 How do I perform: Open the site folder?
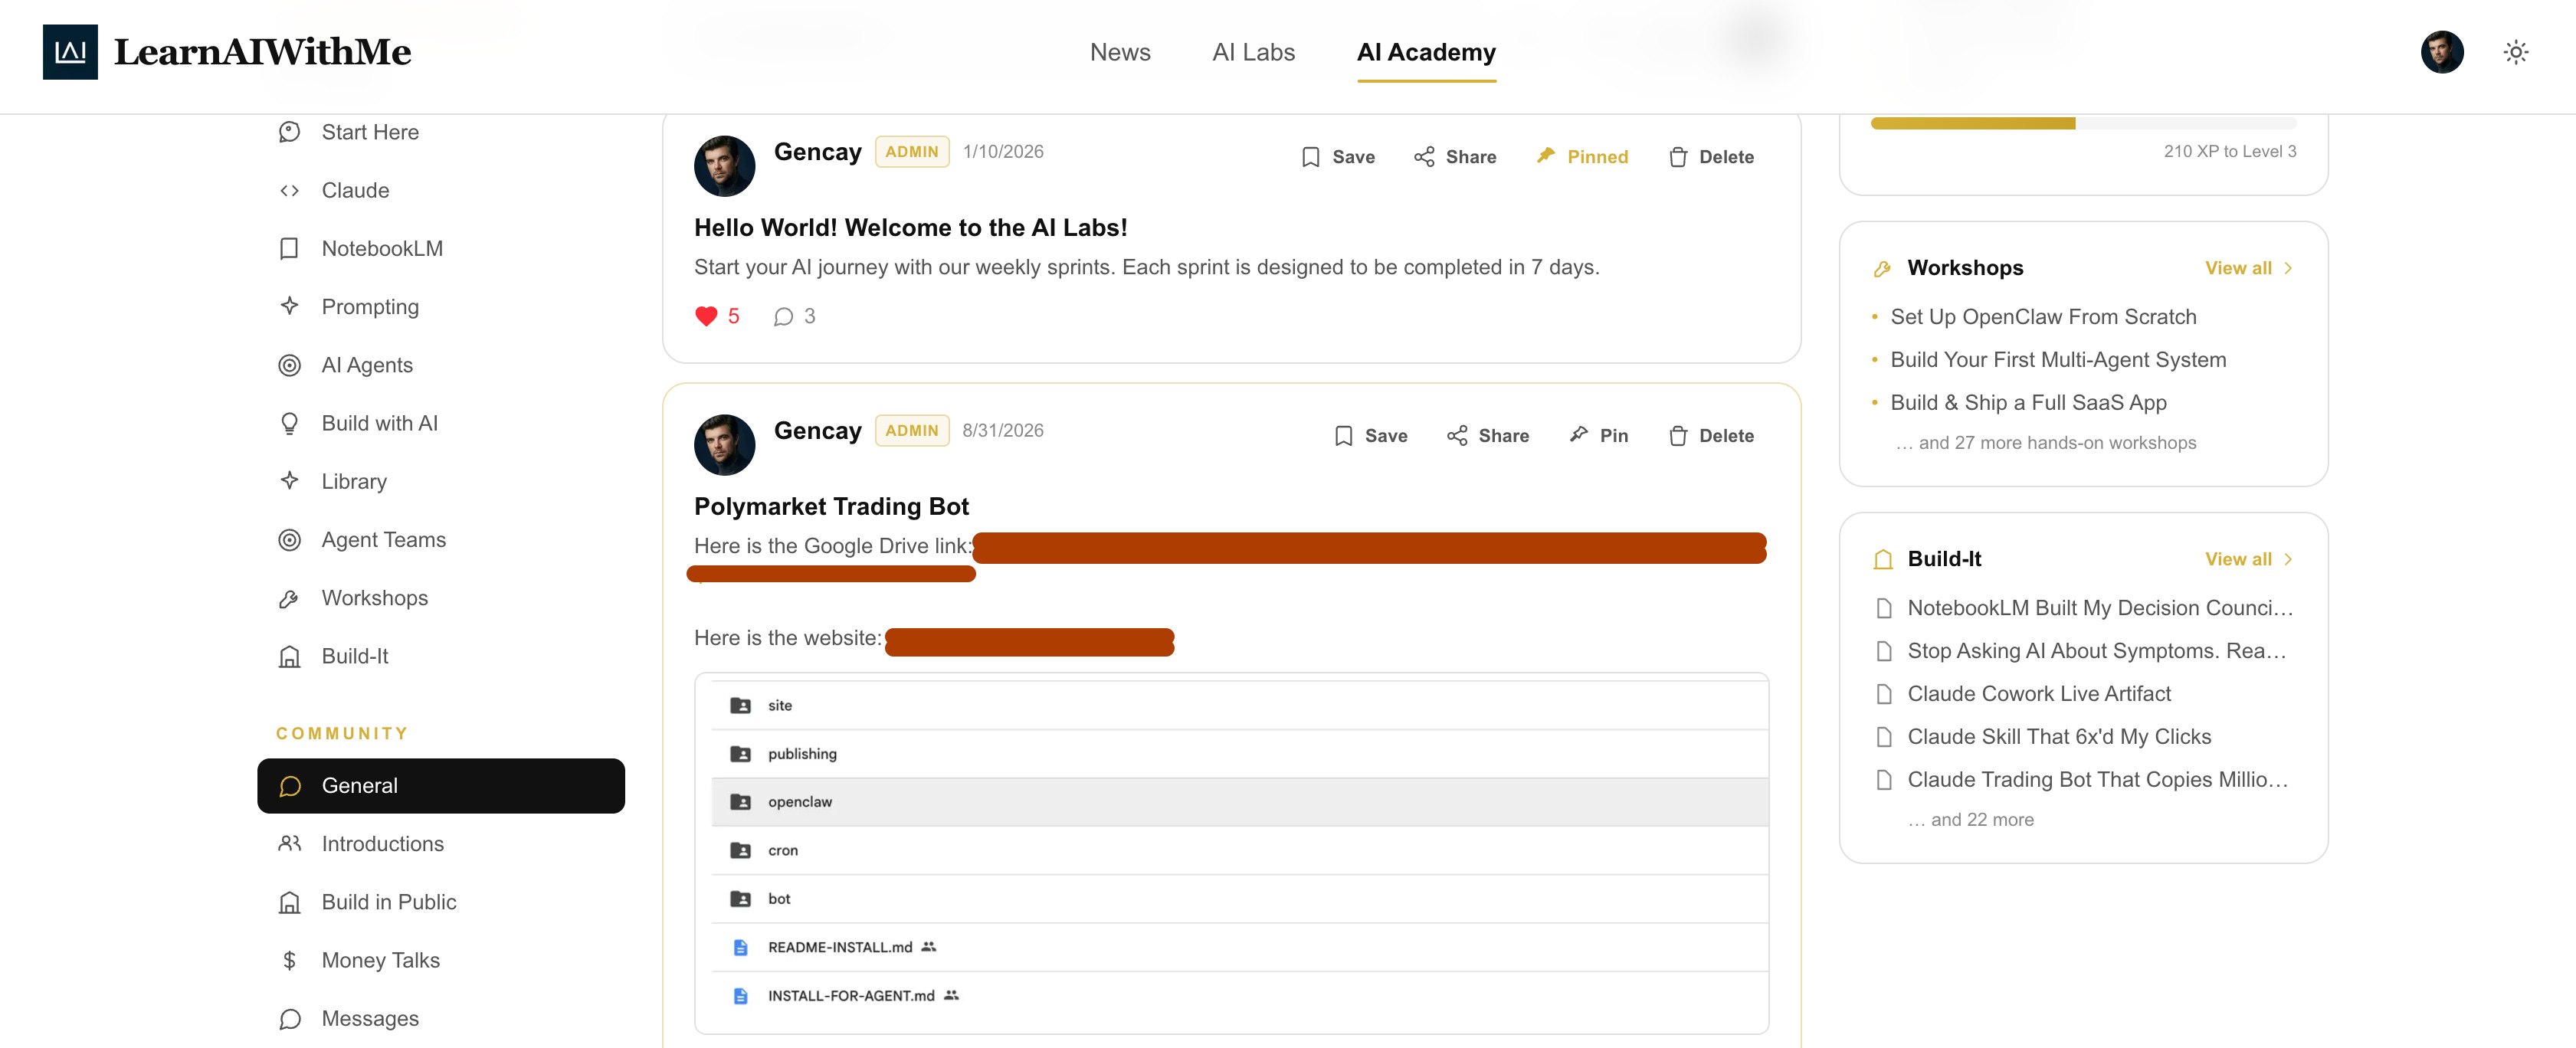1239,706
